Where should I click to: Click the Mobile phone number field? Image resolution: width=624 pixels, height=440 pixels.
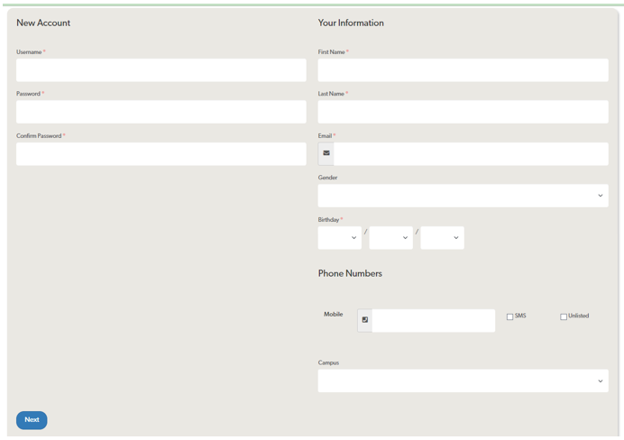tap(434, 321)
